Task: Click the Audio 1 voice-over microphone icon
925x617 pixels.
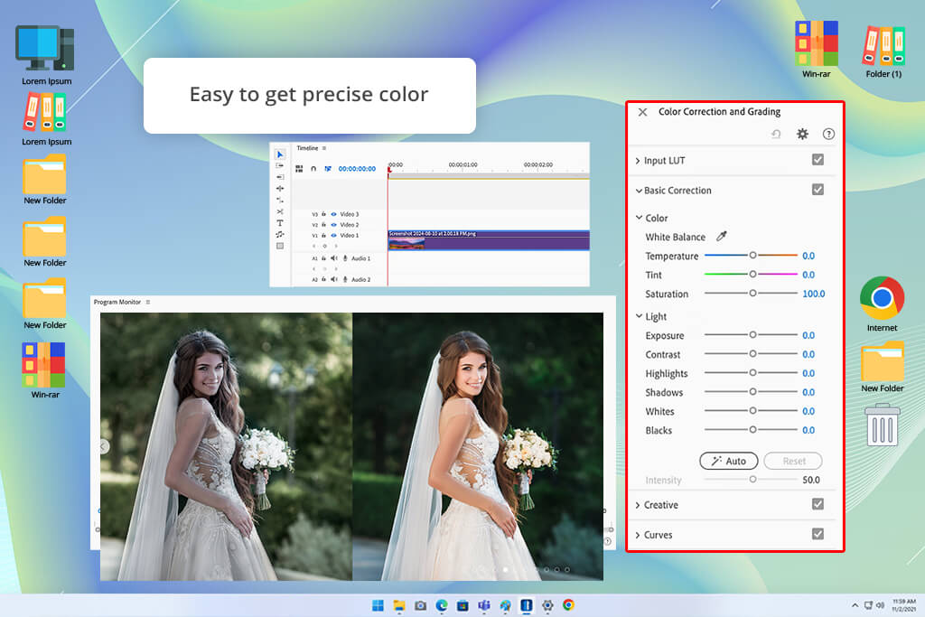Action: coord(345,258)
